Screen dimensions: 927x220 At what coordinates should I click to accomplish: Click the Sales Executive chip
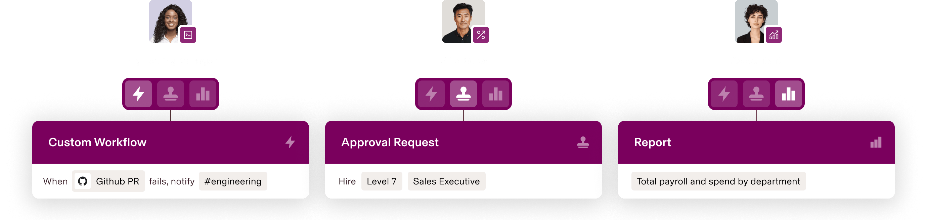[x=446, y=181]
